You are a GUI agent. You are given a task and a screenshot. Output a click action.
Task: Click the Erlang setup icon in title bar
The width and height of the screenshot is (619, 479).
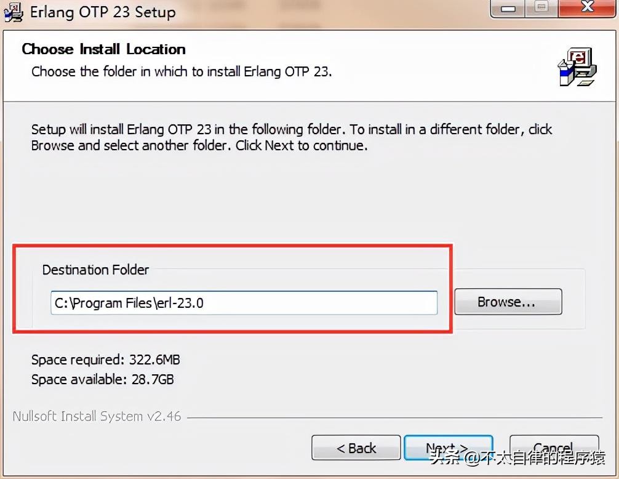(13, 11)
